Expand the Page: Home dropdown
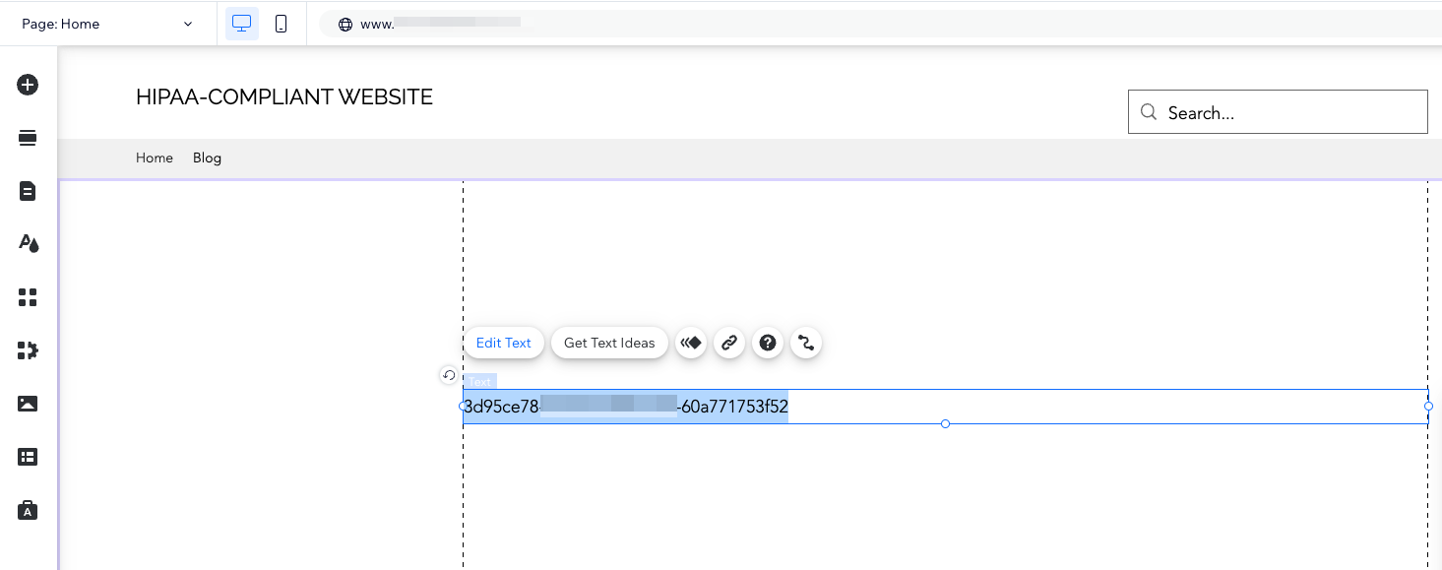This screenshot has height=570, width=1442. click(x=107, y=24)
